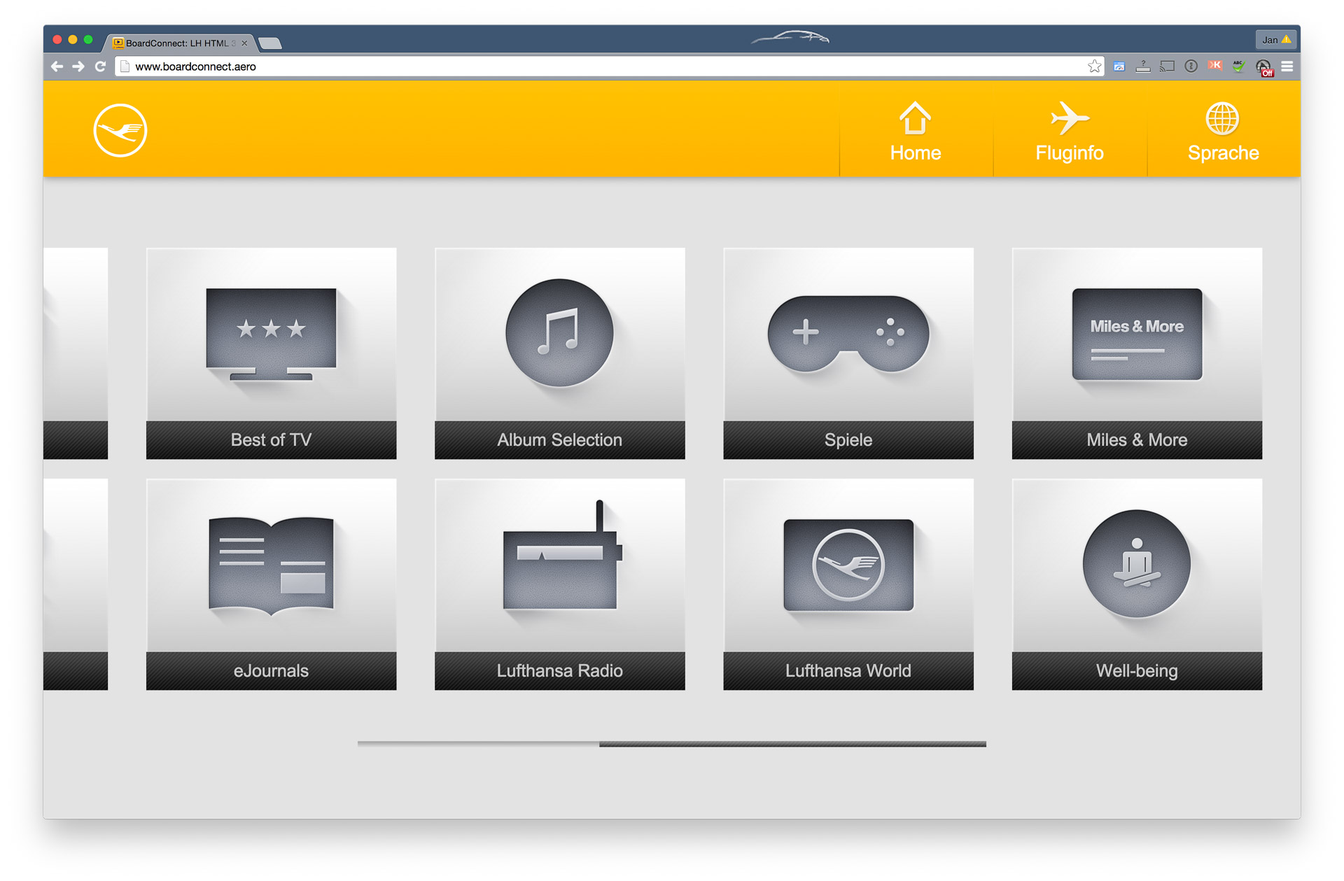The height and width of the screenshot is (881, 1344).
Task: Click the browser forward arrow
Action: click(x=78, y=66)
